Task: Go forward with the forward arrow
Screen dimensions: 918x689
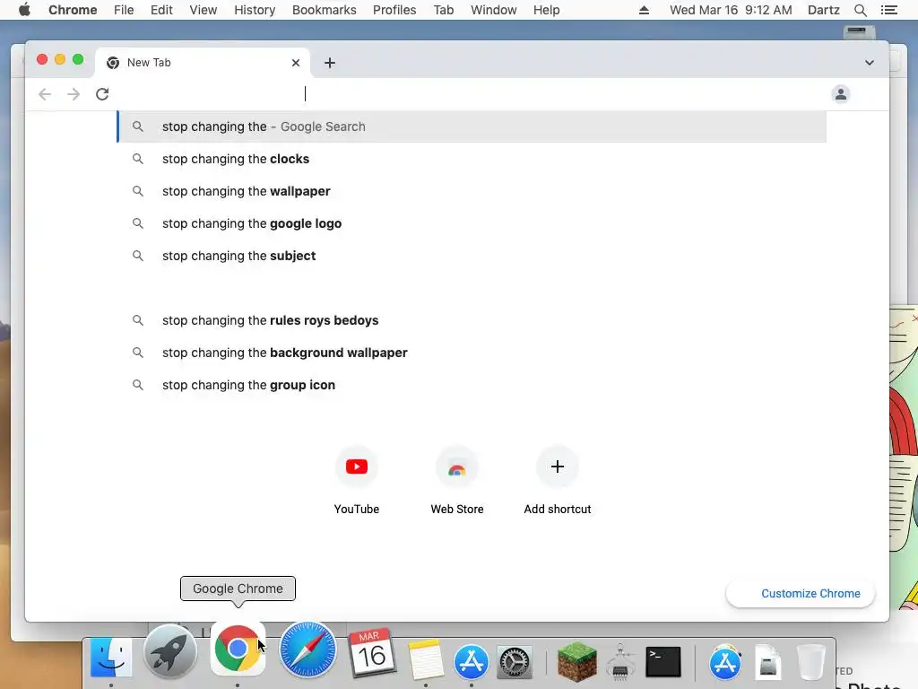Action: point(74,93)
